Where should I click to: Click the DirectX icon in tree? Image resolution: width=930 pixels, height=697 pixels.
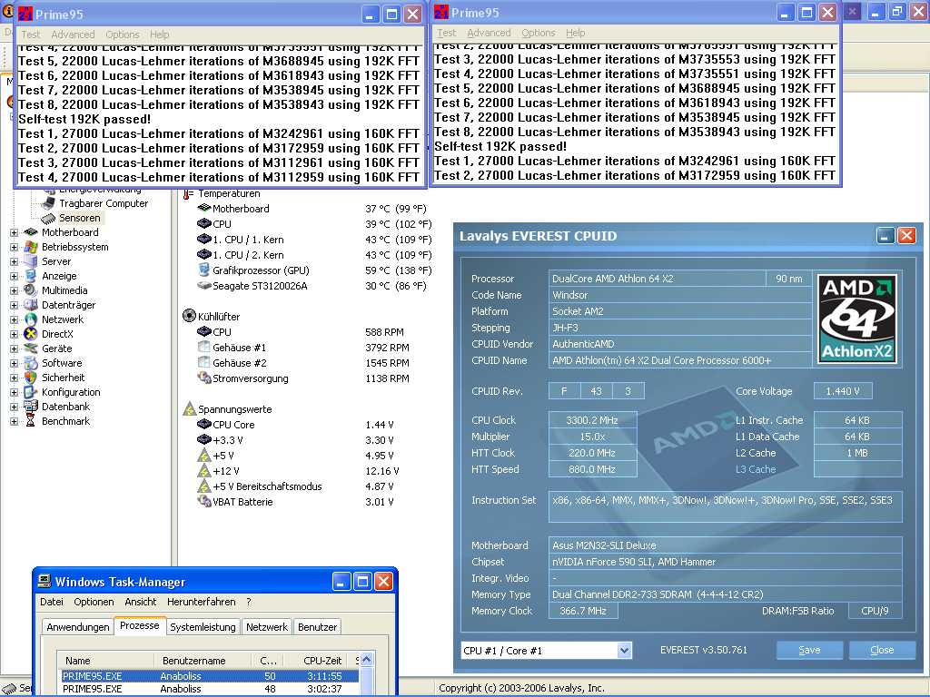31,334
